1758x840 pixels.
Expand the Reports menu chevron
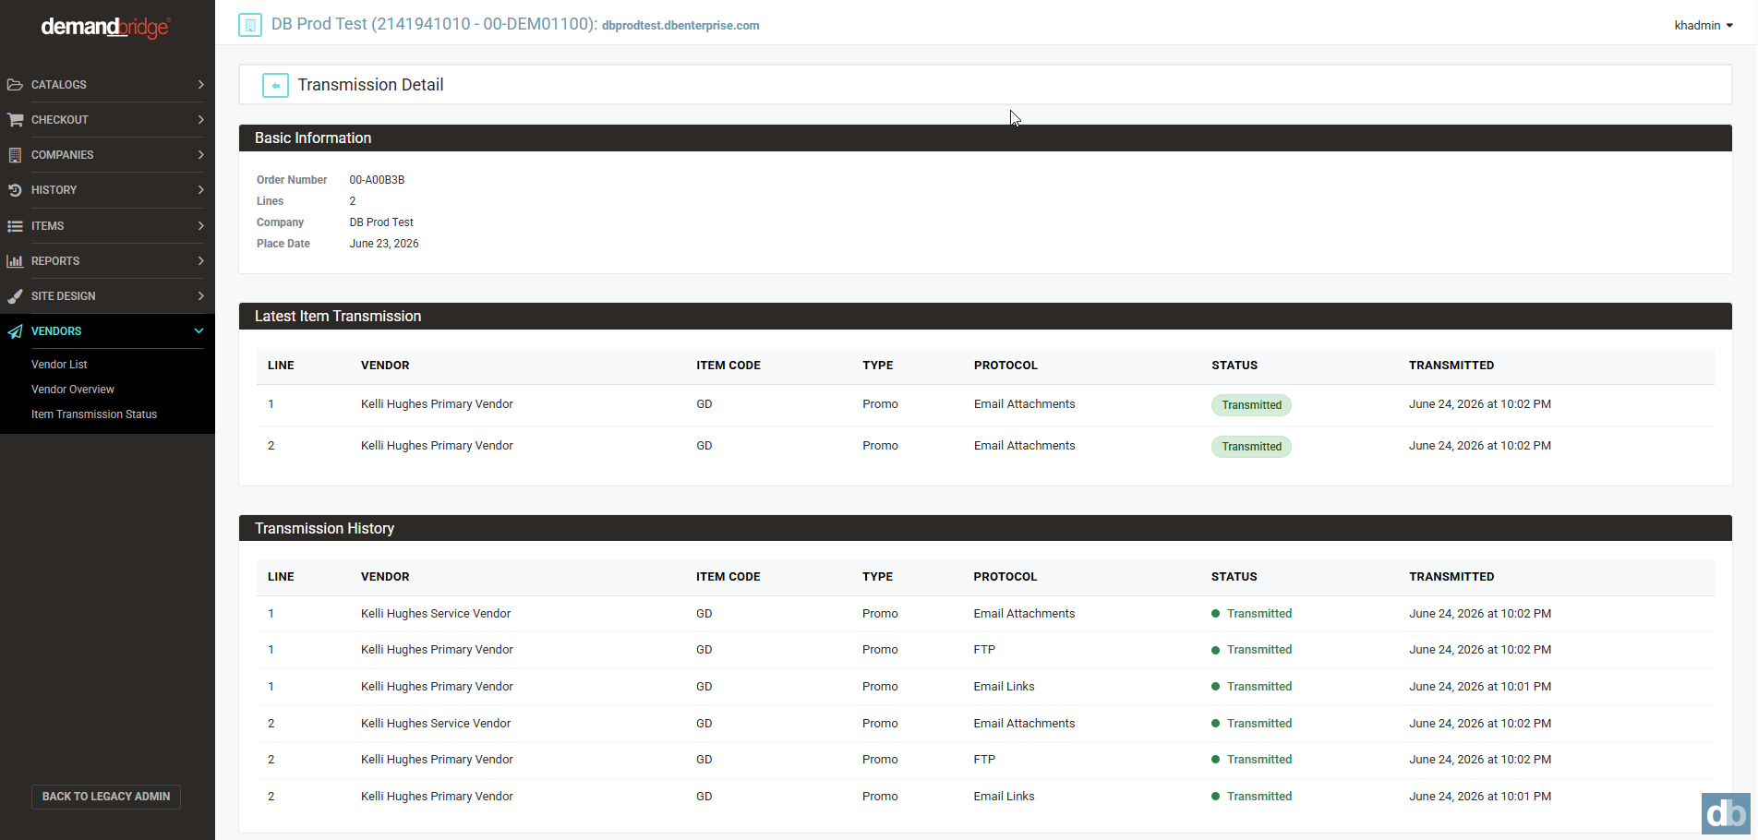[200, 261]
